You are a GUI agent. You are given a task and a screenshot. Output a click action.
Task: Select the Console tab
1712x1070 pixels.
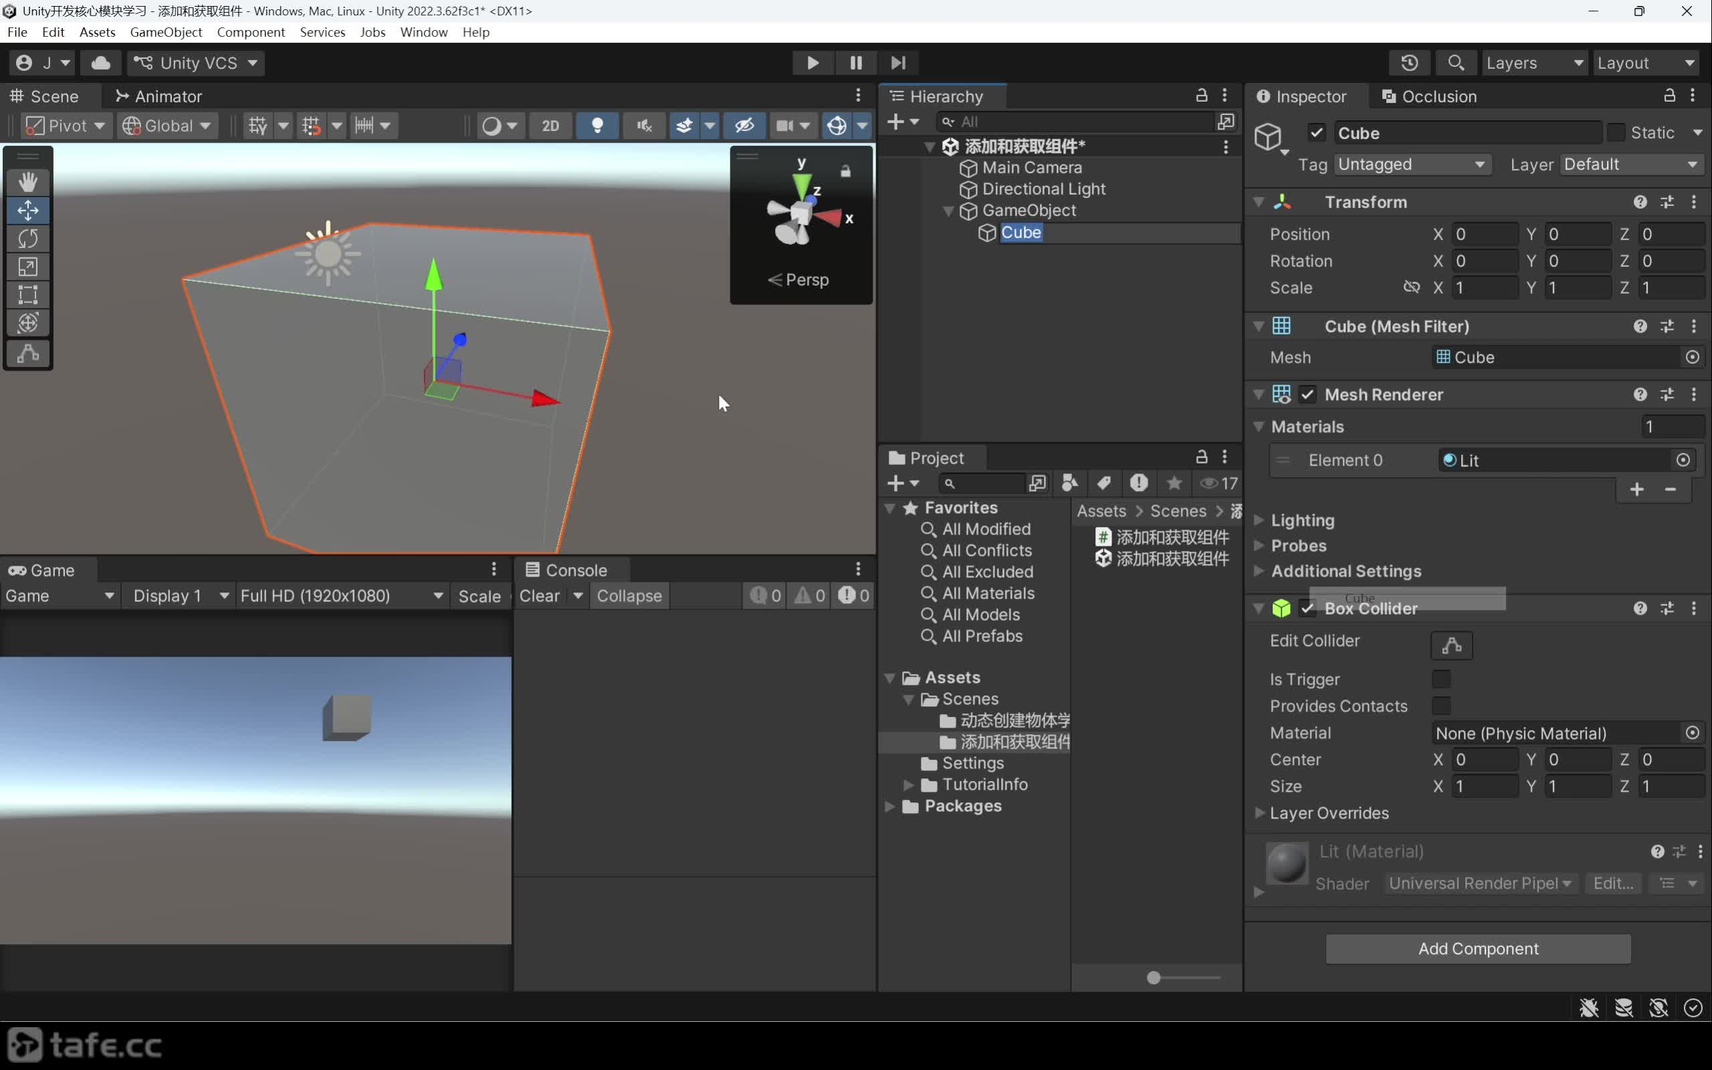[x=567, y=570]
